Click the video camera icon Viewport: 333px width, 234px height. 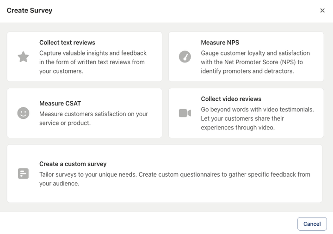185,113
